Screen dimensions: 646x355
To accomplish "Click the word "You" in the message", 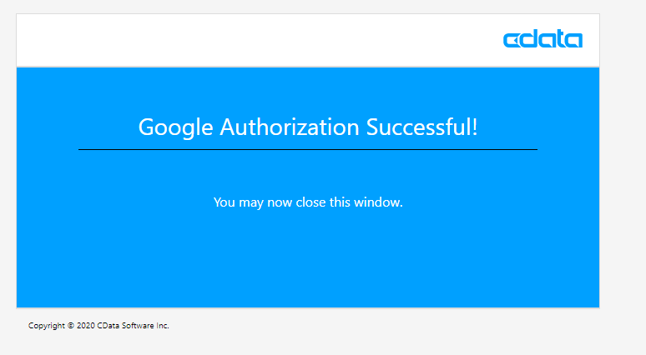I will point(225,202).
